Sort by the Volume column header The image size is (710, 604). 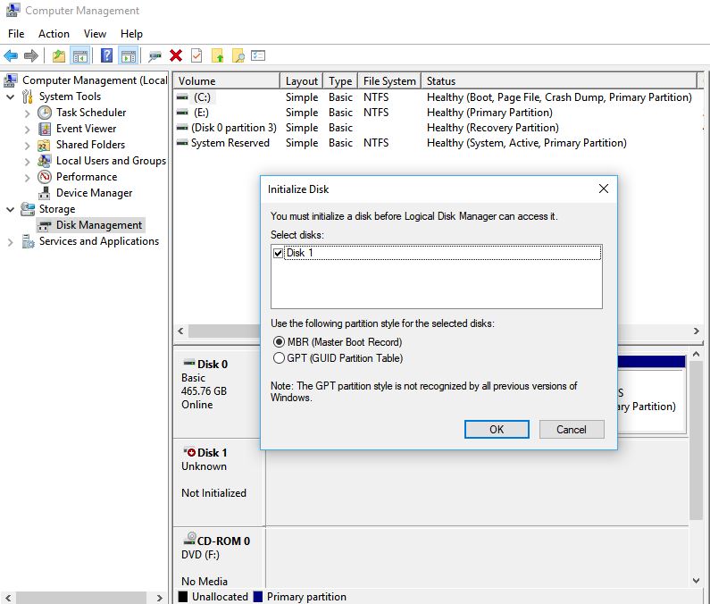[227, 81]
